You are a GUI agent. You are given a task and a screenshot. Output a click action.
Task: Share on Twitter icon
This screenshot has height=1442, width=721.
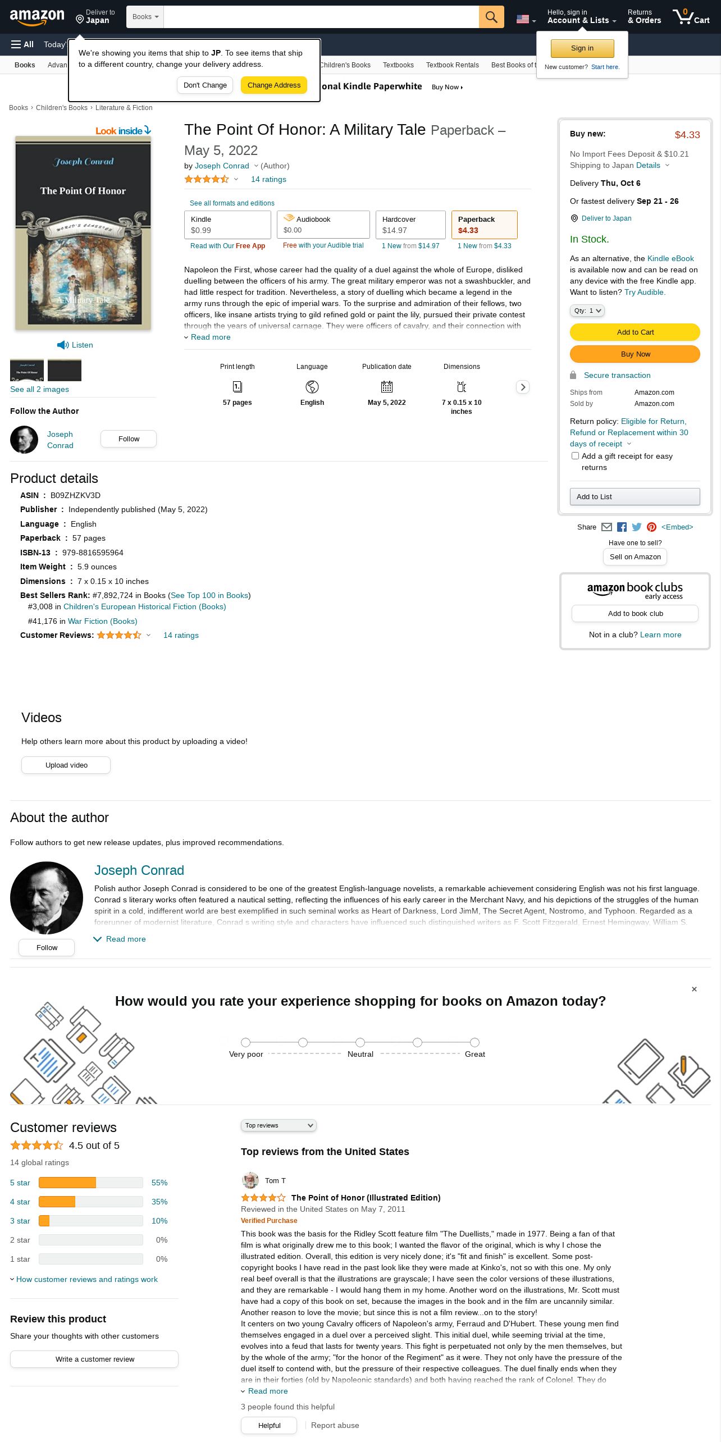click(x=637, y=527)
